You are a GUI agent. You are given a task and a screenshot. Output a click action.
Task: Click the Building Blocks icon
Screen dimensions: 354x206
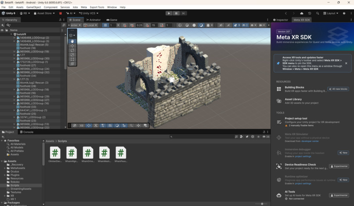279,89
